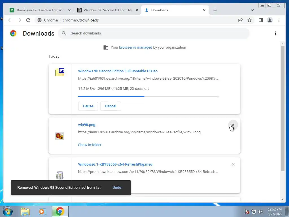Switch to Windows 98 Second Edition tab

[108, 10]
